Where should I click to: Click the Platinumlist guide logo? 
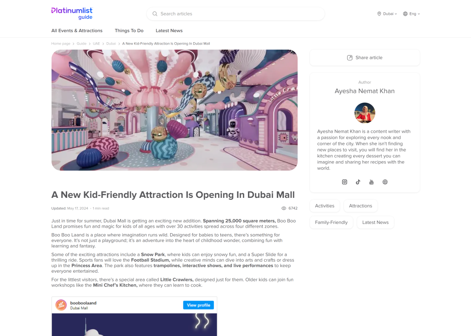coord(72,13)
